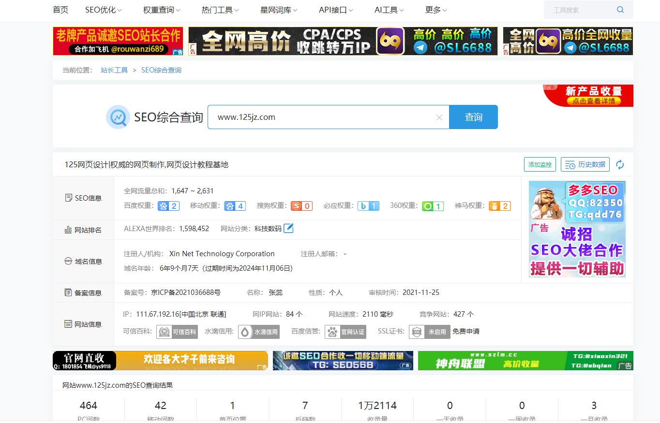660x423 pixels.
Task: Click the 42 mobile keywords count
Action: click(161, 406)
